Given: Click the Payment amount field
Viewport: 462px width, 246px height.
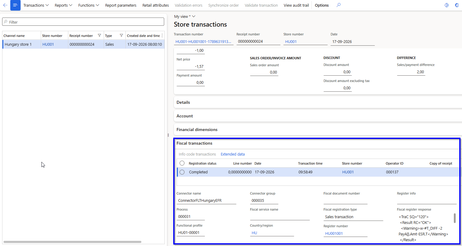Looking at the screenshot, I should click(x=190, y=82).
